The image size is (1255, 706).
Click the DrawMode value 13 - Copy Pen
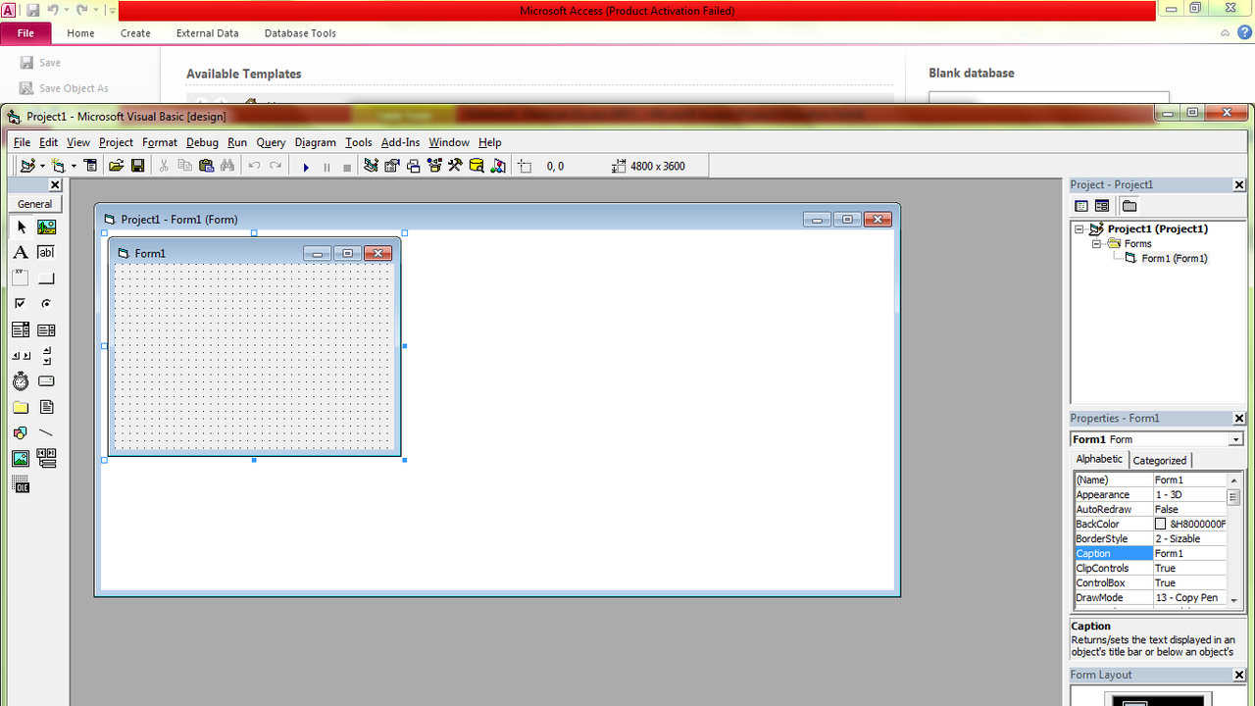point(1190,598)
